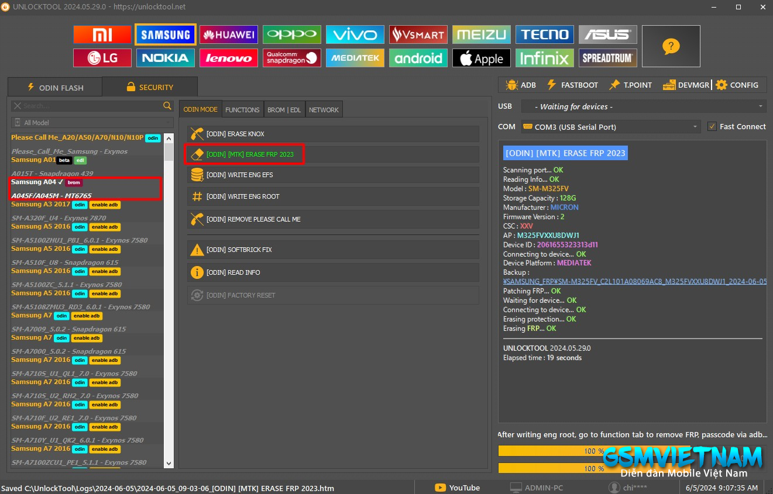Image resolution: width=773 pixels, height=494 pixels.
Task: Click the chi**** user account entry
Action: tap(629, 488)
